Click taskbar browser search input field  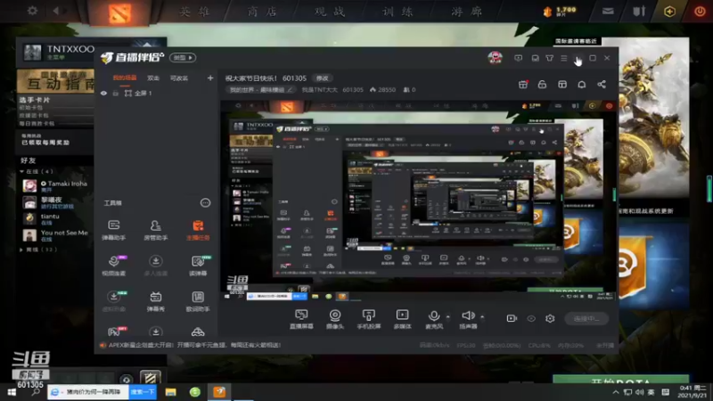[88, 392]
